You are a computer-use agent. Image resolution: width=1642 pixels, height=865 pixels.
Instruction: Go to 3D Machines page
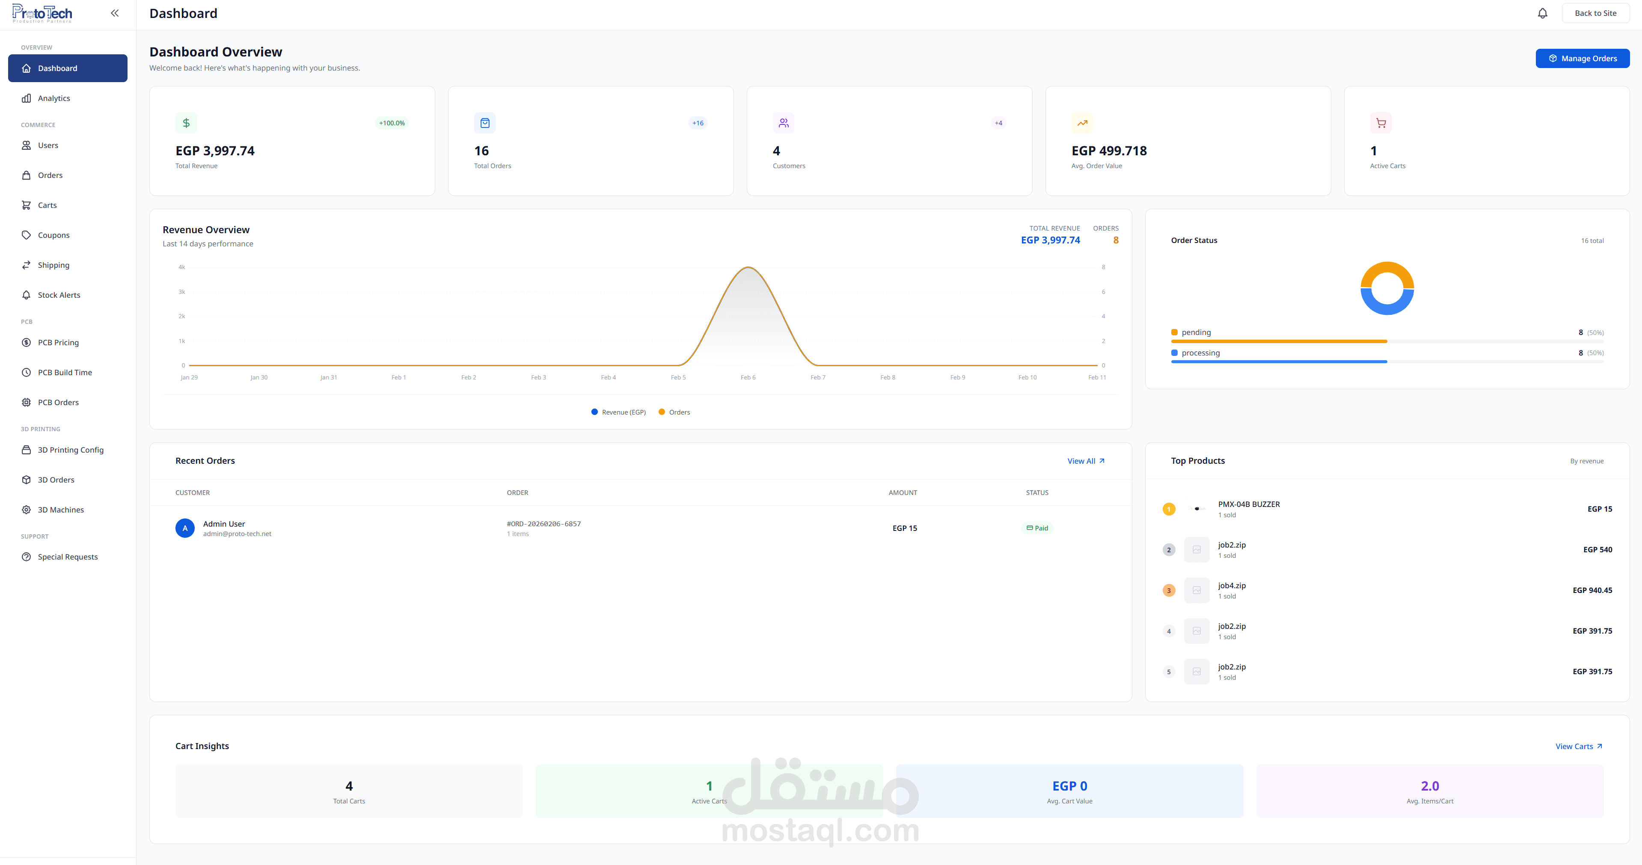(x=61, y=510)
